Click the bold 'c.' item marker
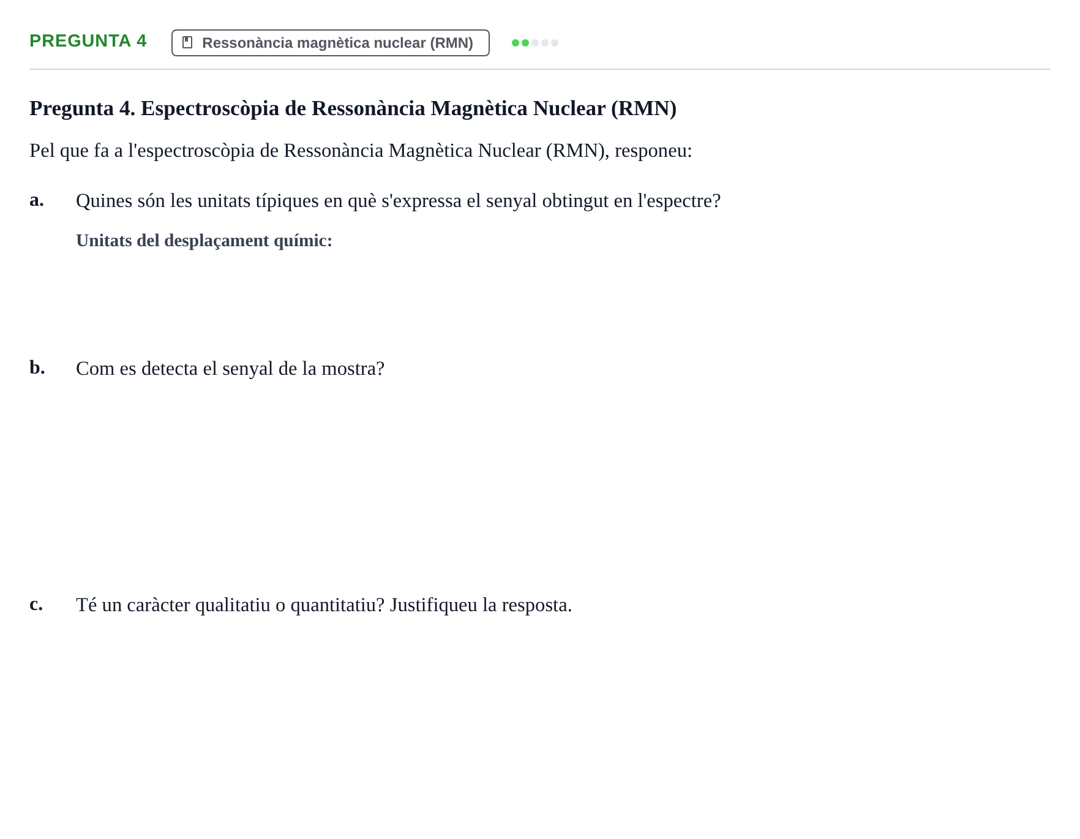Viewport: 1080px width, 839px height. click(x=36, y=604)
